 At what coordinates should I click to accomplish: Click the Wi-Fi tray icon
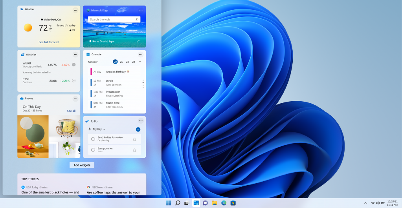373,203
